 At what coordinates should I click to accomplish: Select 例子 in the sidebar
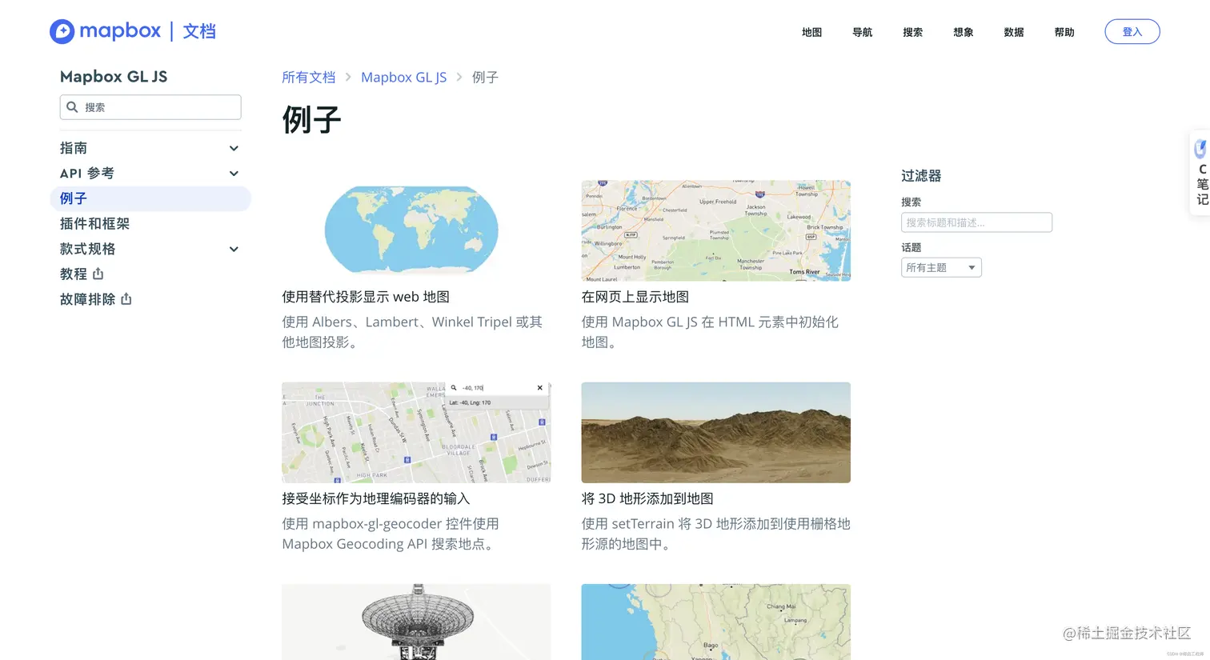coord(150,198)
